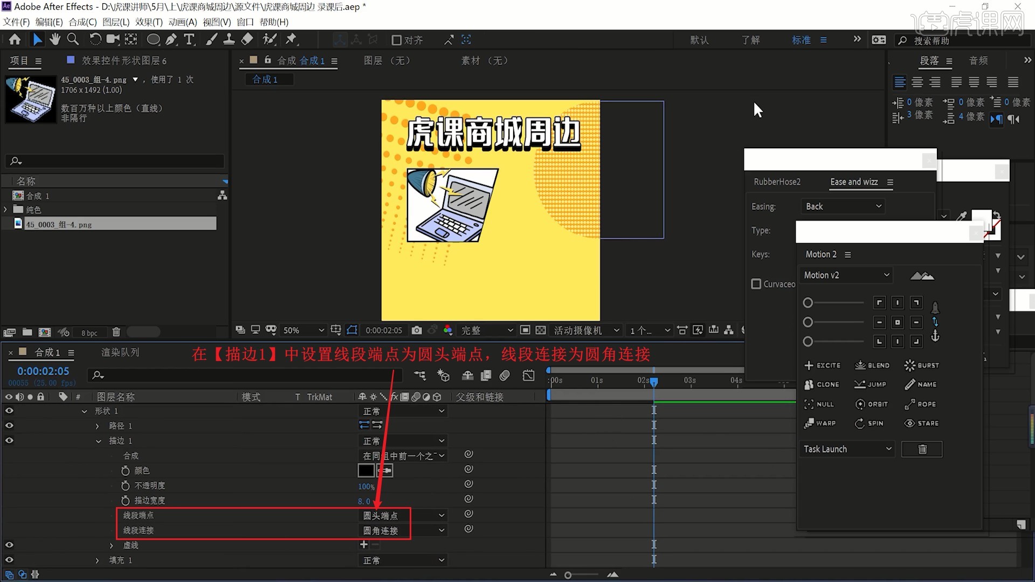The width and height of the screenshot is (1035, 582).
Task: Click the ORBIT button in Motion 2
Action: (x=871, y=404)
